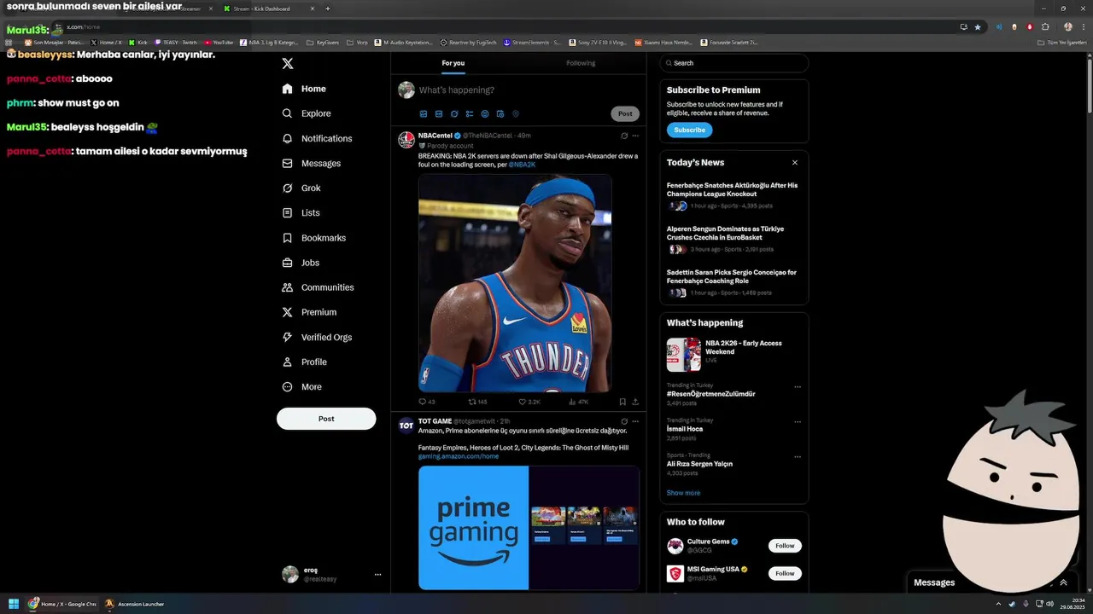
Task: Click the Search box
Action: point(734,63)
